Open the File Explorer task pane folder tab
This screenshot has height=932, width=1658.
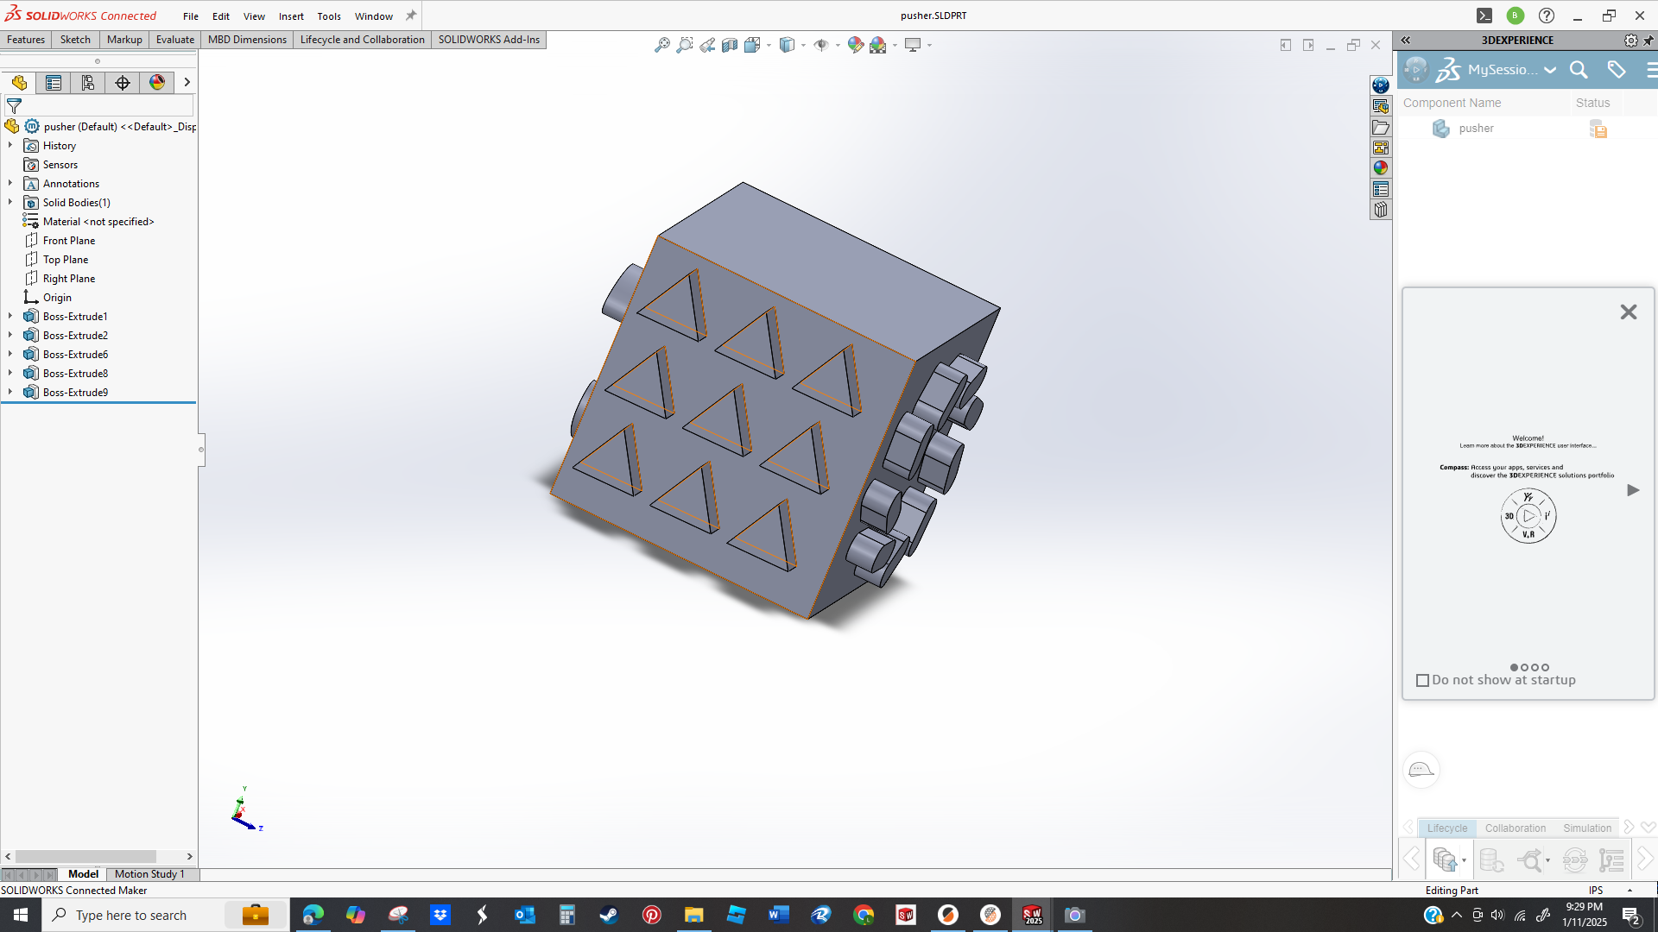(x=1380, y=127)
